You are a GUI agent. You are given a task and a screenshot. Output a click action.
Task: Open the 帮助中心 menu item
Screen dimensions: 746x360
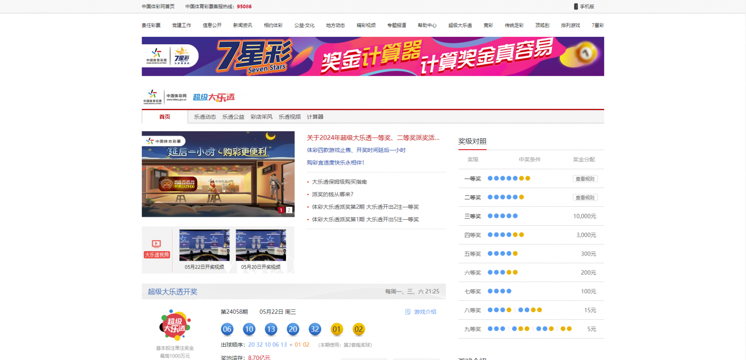(x=427, y=25)
